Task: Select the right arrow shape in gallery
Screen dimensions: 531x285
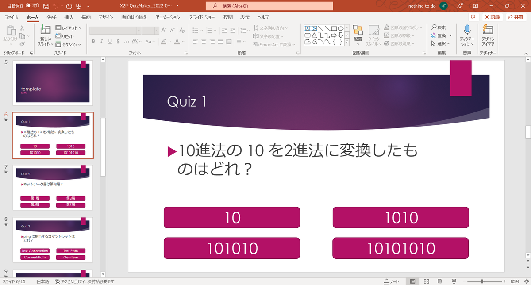Action: coord(334,35)
